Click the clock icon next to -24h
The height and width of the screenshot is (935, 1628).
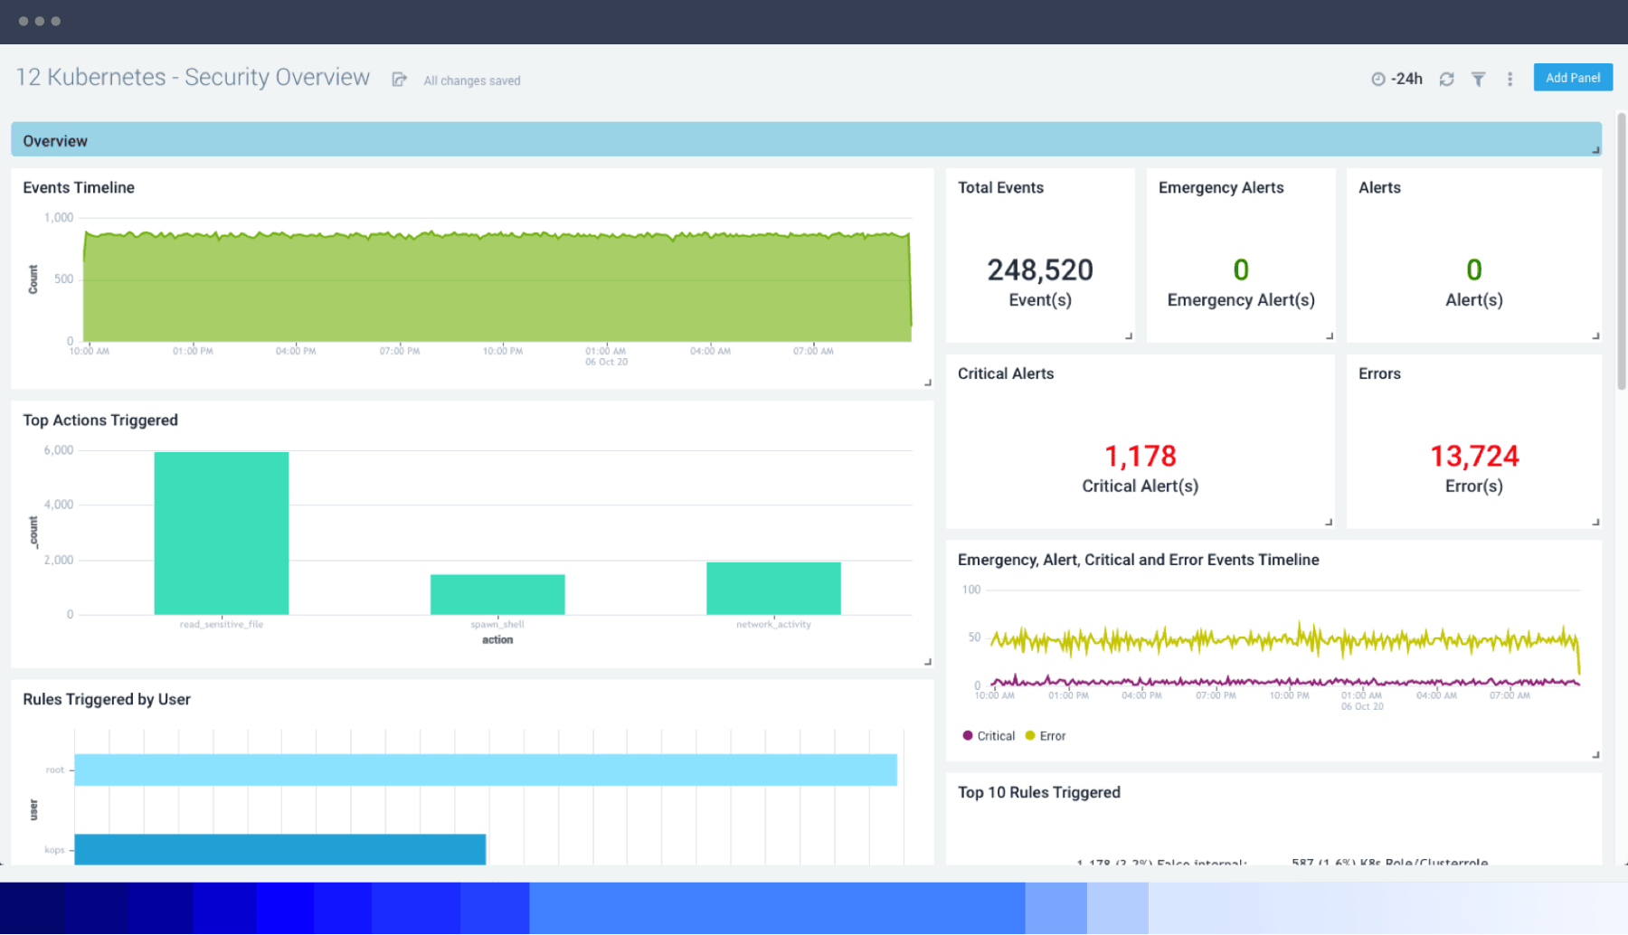click(x=1378, y=80)
